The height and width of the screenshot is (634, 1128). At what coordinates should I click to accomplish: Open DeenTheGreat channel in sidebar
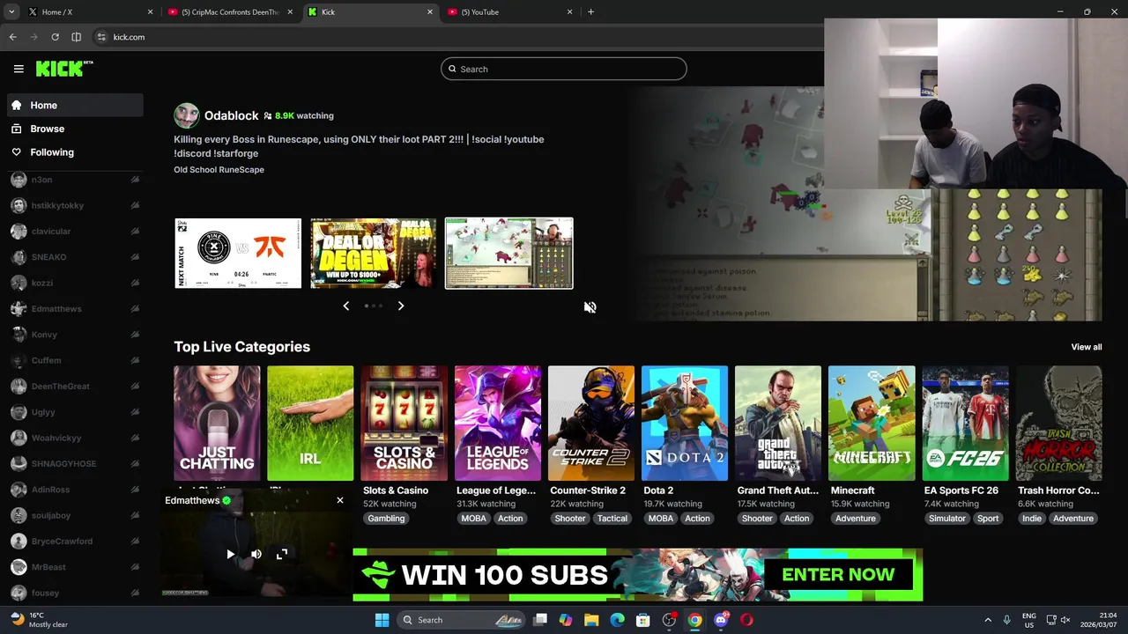click(x=75, y=386)
